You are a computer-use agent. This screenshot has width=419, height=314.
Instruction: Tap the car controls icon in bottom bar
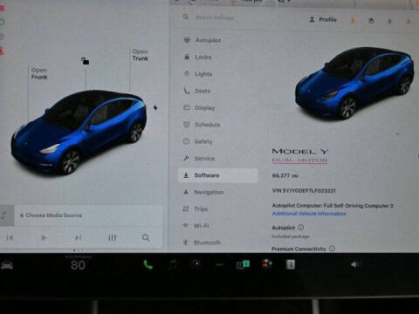pyautogui.click(x=7, y=265)
